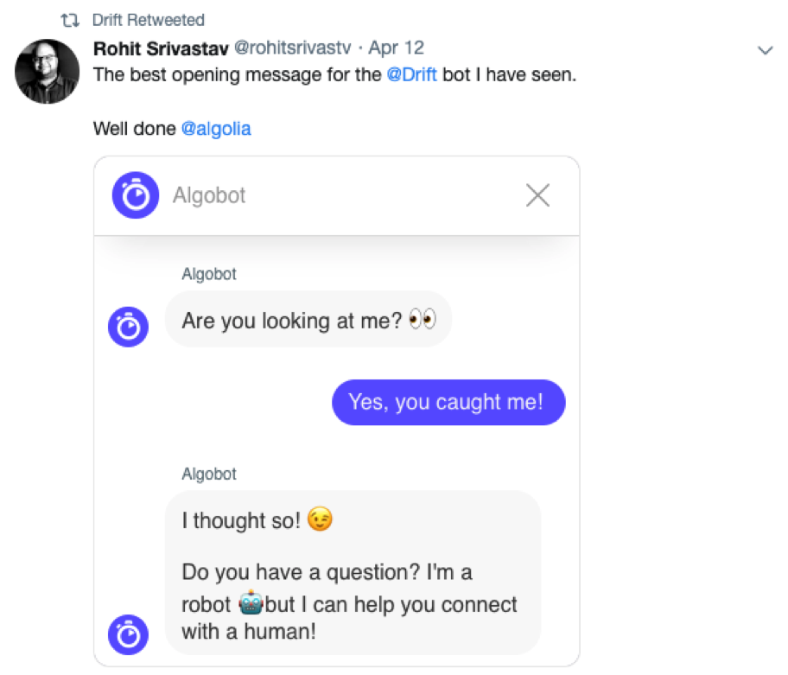Image resolution: width=788 pixels, height=675 pixels.
Task: Click the retweet icon beside Drift Retweeted
Action: [x=71, y=20]
